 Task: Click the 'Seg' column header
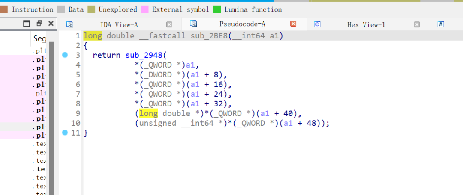point(39,38)
